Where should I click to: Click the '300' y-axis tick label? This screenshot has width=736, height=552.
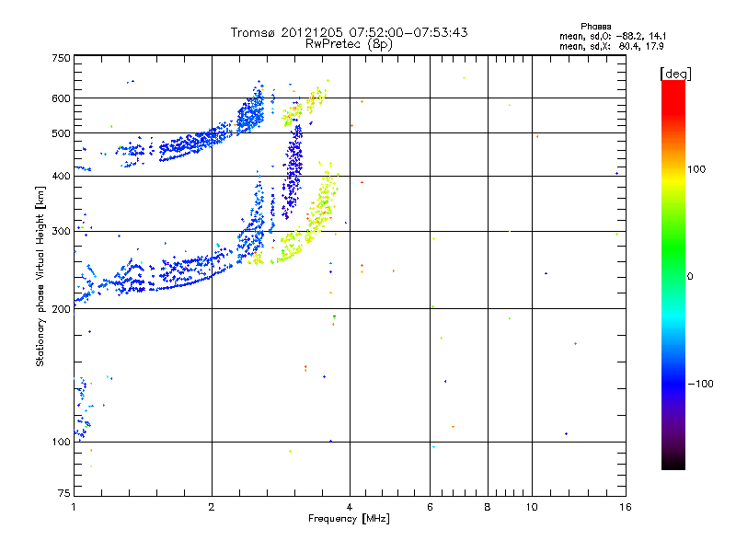[x=61, y=231]
